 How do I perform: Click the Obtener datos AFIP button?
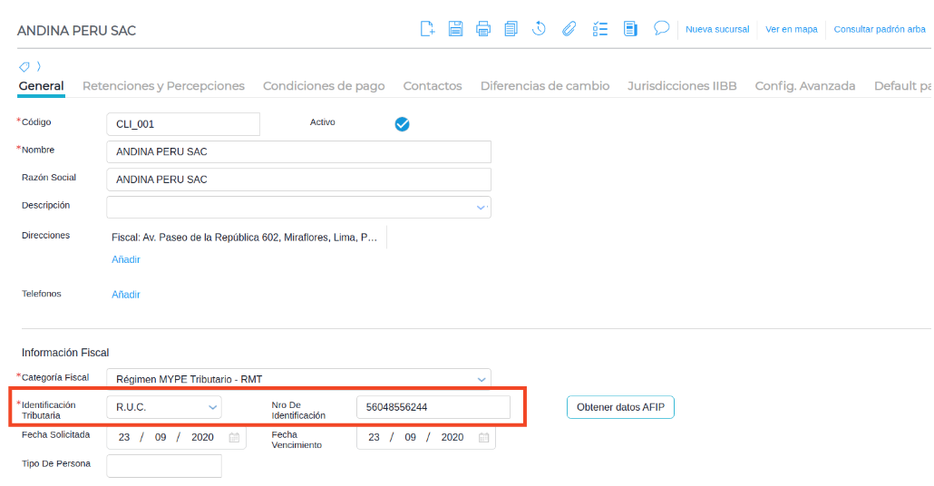[620, 407]
